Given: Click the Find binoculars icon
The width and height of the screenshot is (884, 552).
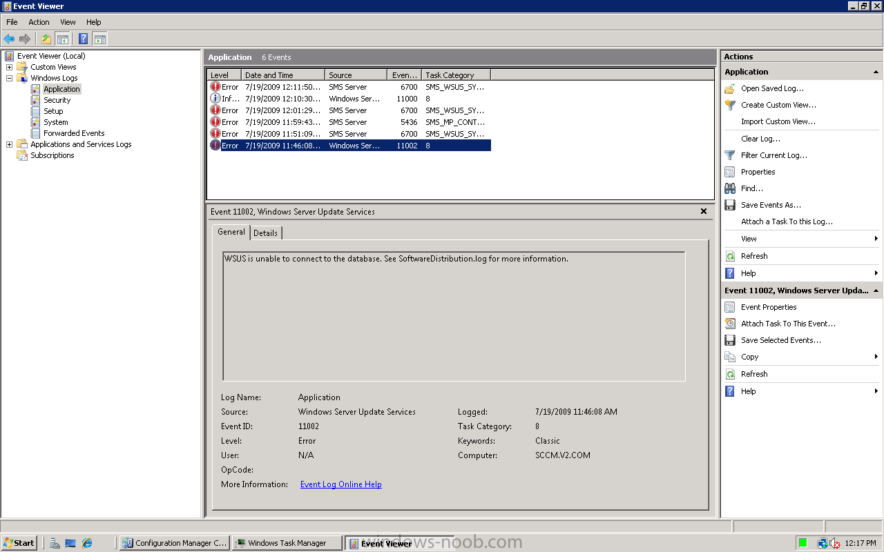Looking at the screenshot, I should coord(730,188).
